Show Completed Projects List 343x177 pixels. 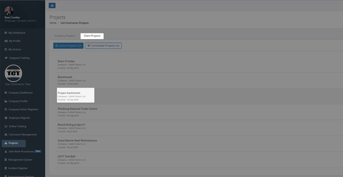pyautogui.click(x=104, y=46)
